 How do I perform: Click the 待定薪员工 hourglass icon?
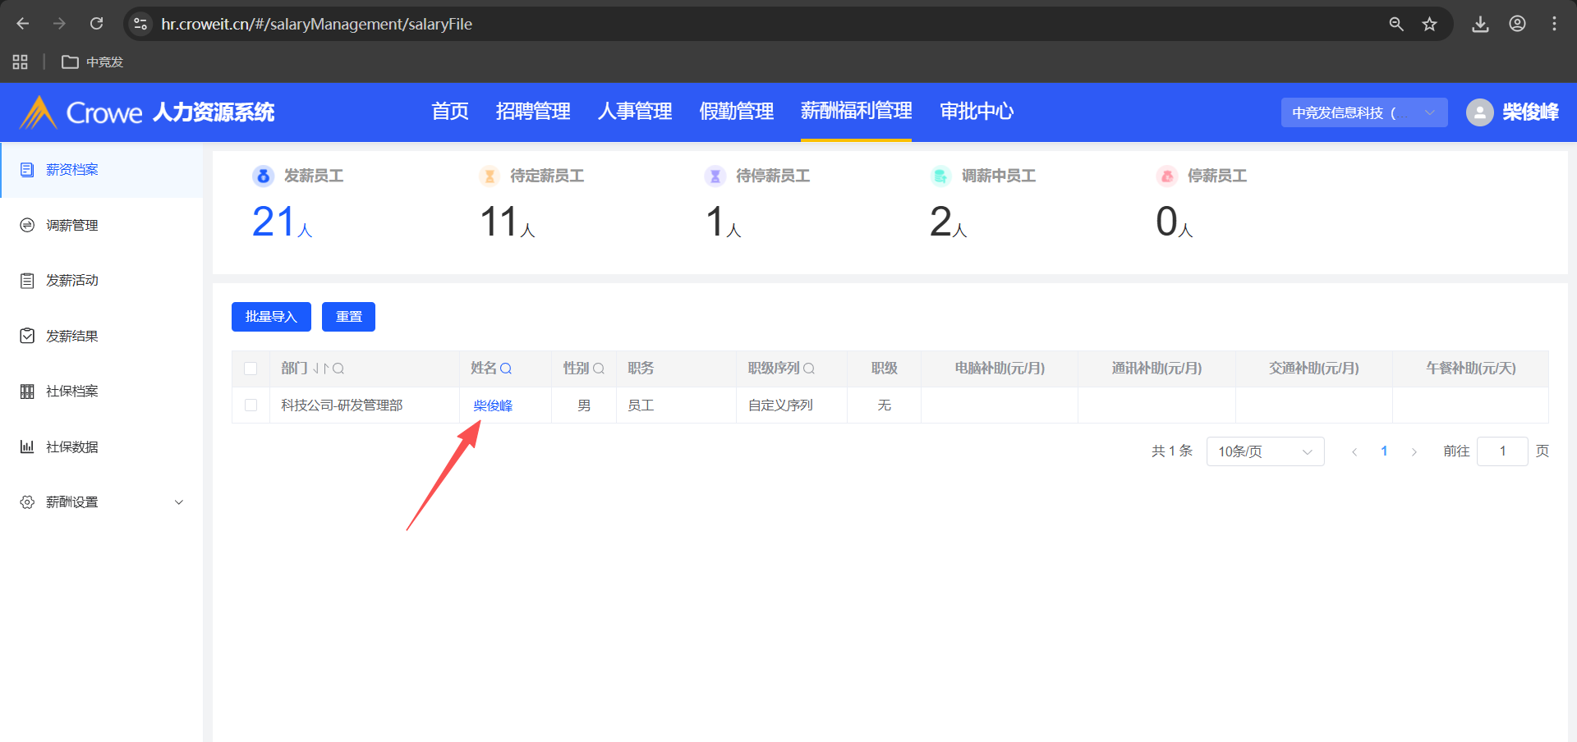point(490,176)
